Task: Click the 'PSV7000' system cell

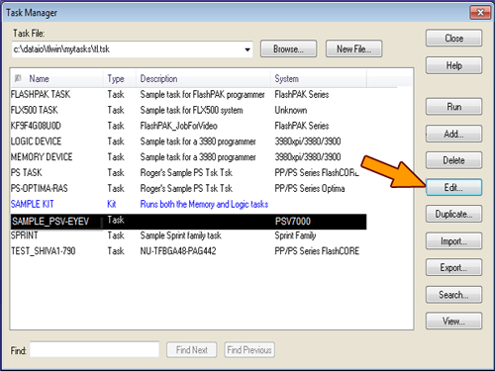Action: point(293,221)
